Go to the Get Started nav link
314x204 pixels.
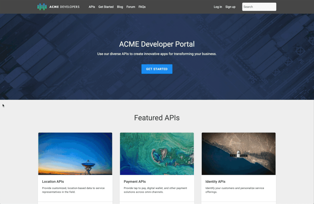pos(106,7)
